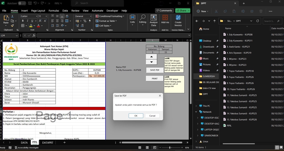Viewport: 284px width, 151px height.
Task: Toggle Middle Align in Alignment group
Action: coord(57,16)
